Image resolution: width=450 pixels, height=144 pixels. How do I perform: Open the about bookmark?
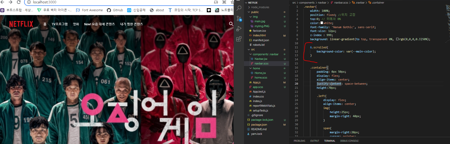click(157, 10)
